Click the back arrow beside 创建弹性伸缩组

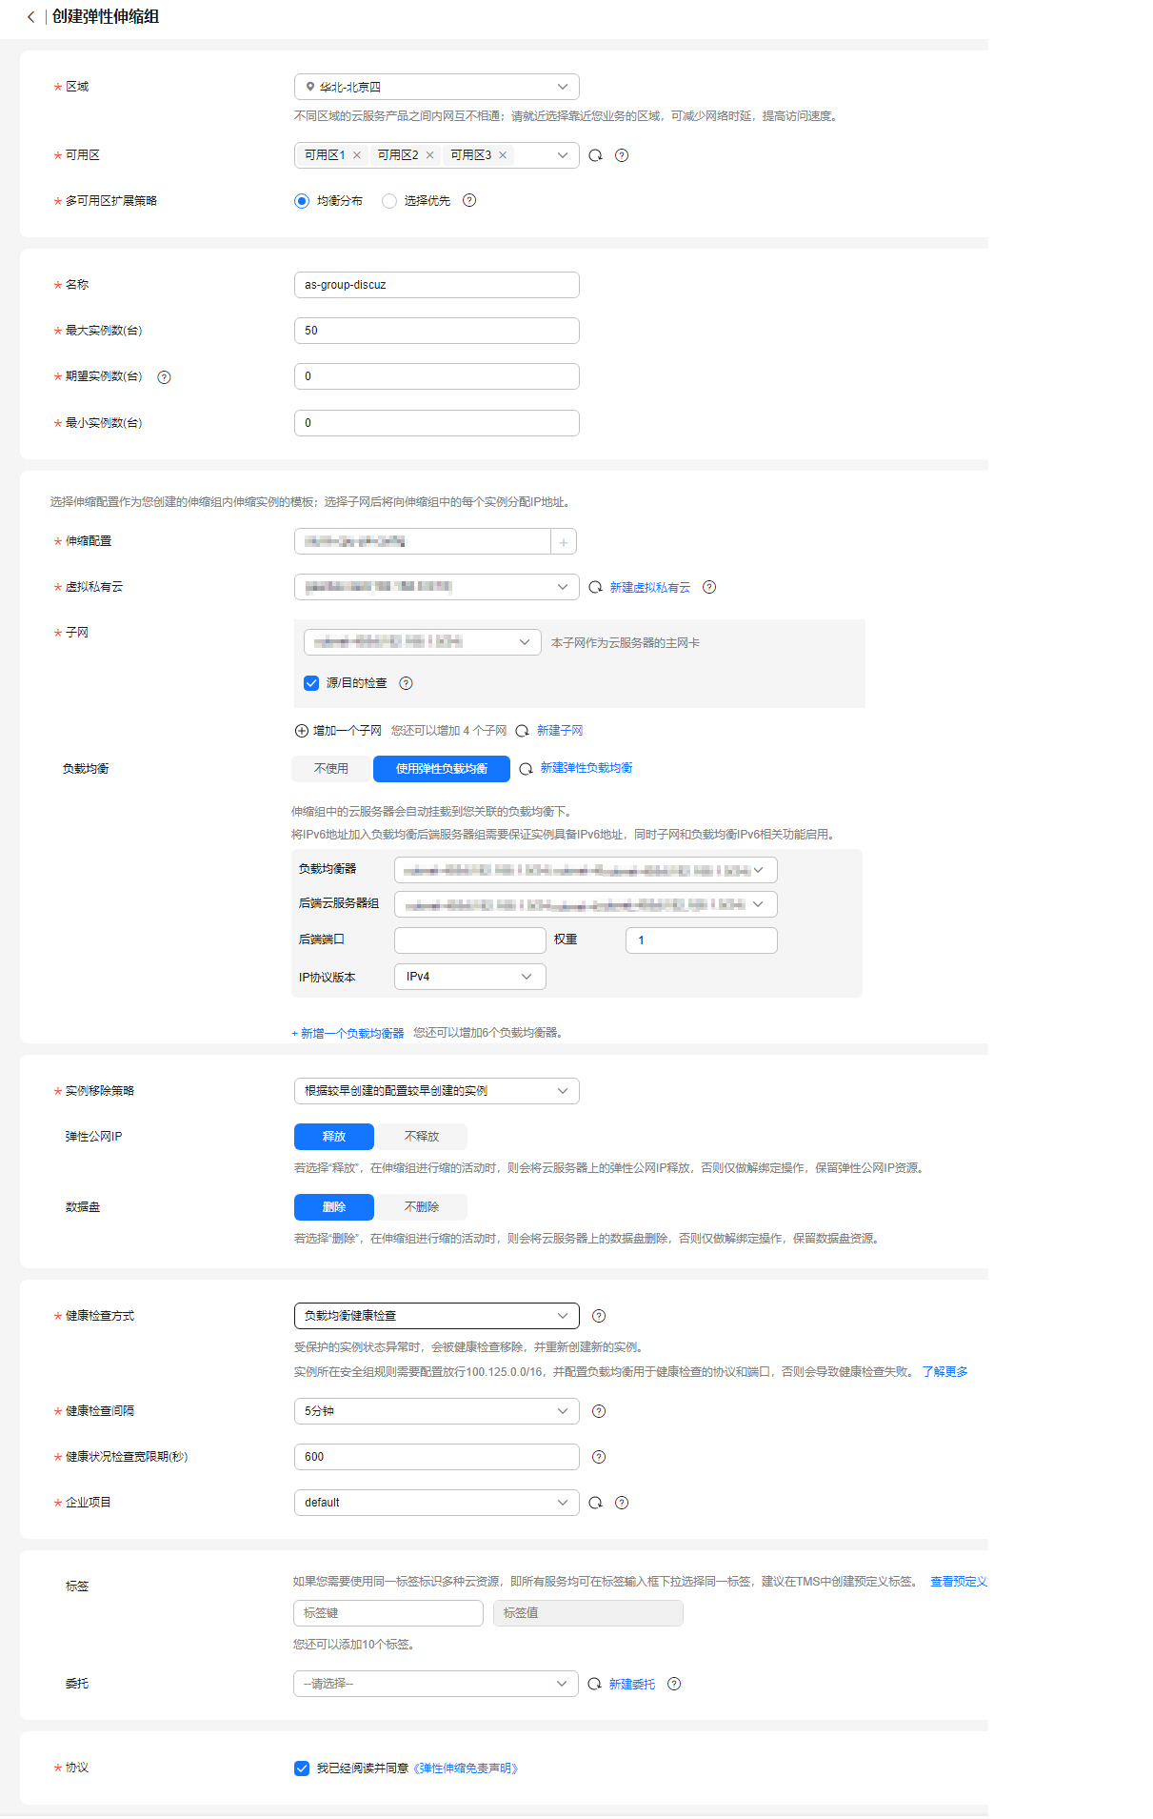[30, 17]
